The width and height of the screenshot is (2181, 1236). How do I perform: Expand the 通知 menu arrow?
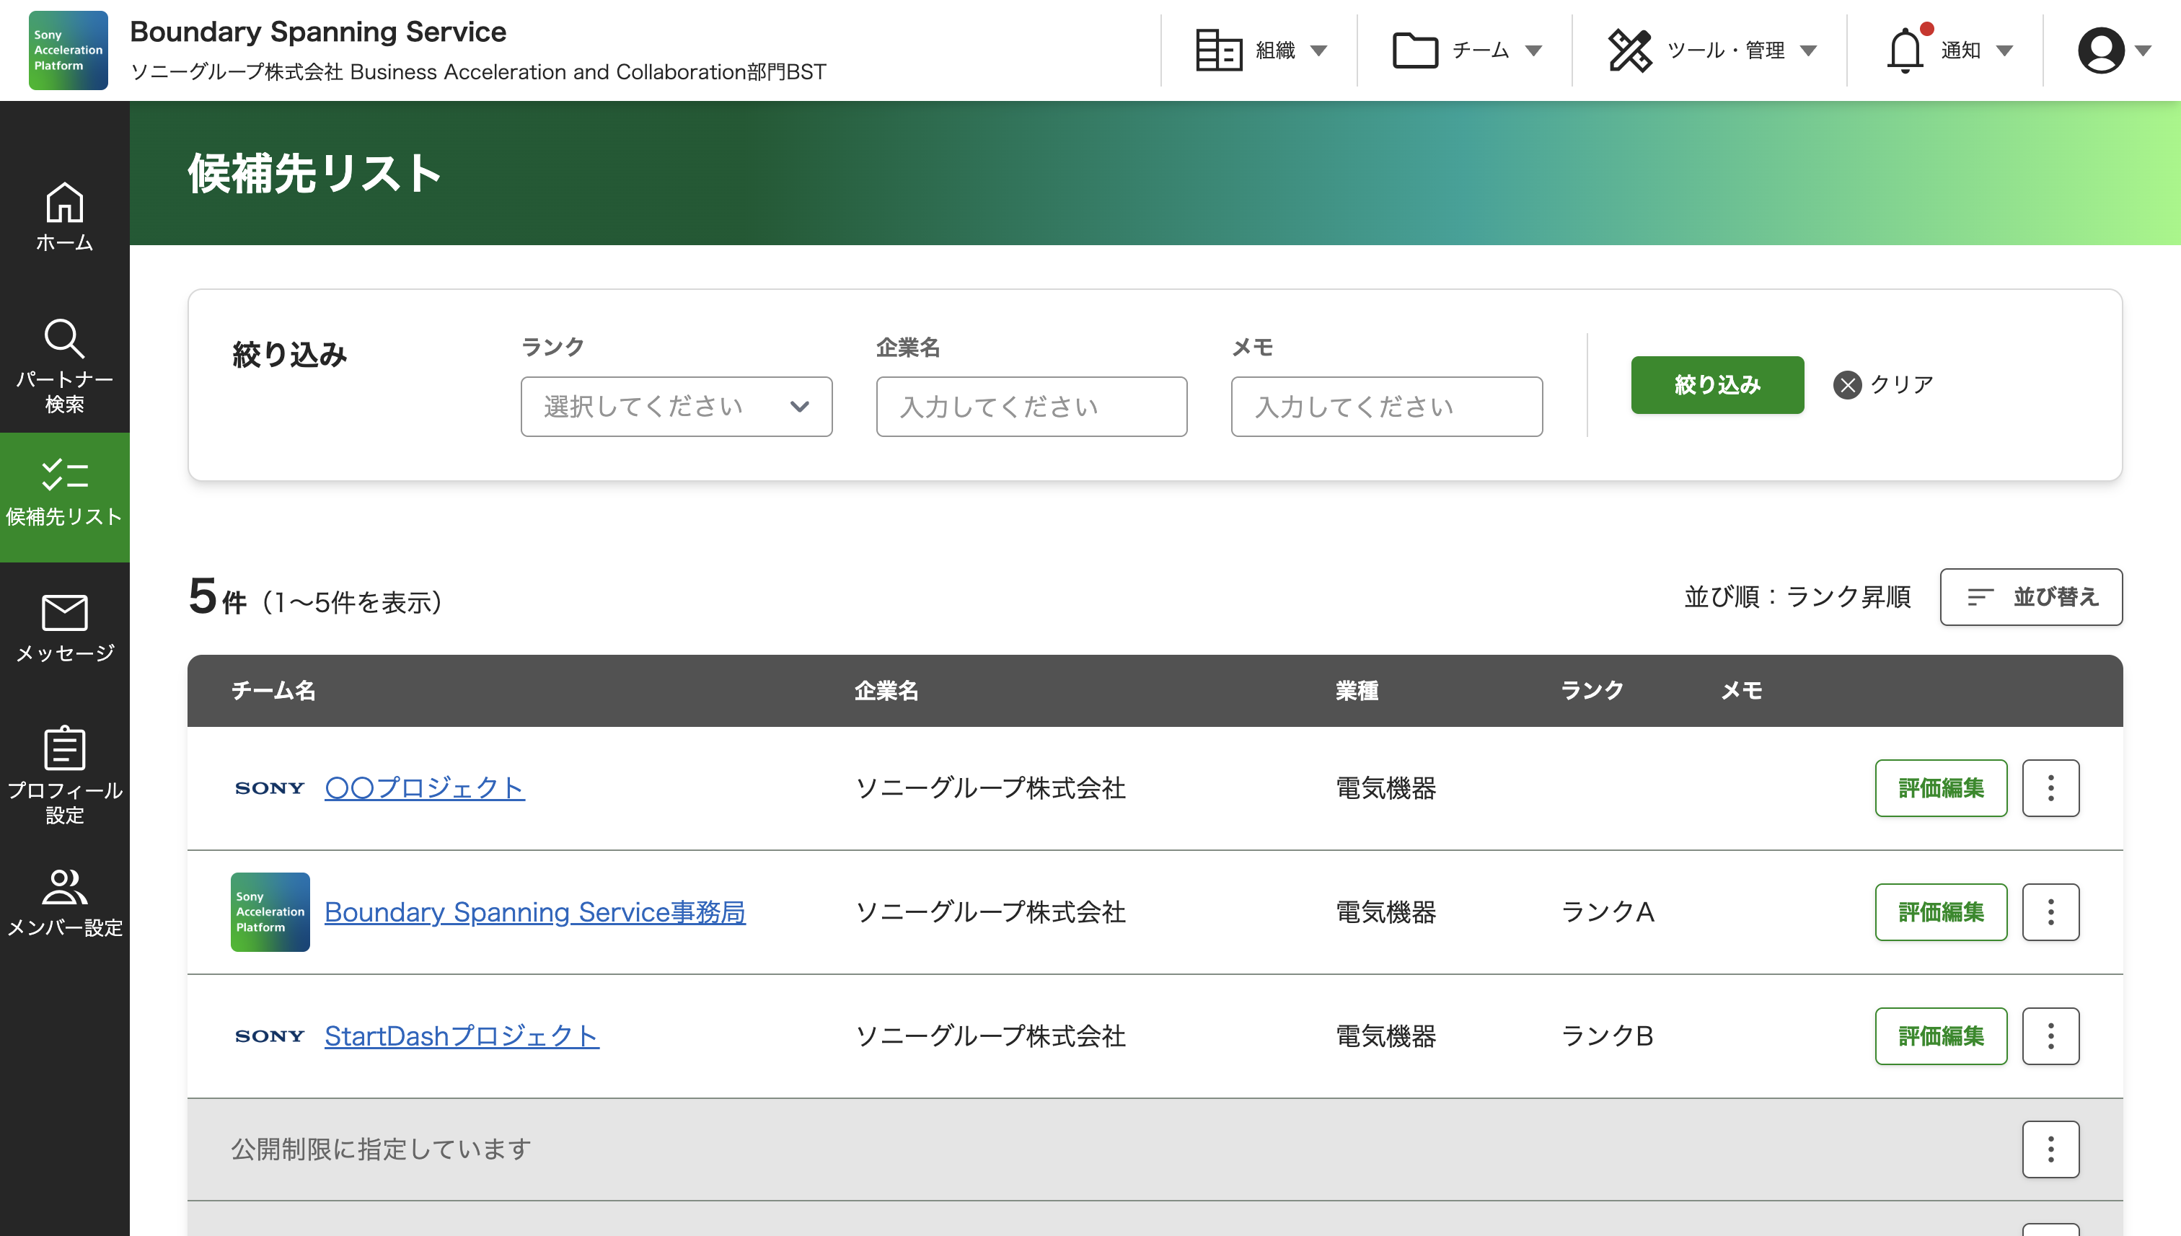point(2004,51)
